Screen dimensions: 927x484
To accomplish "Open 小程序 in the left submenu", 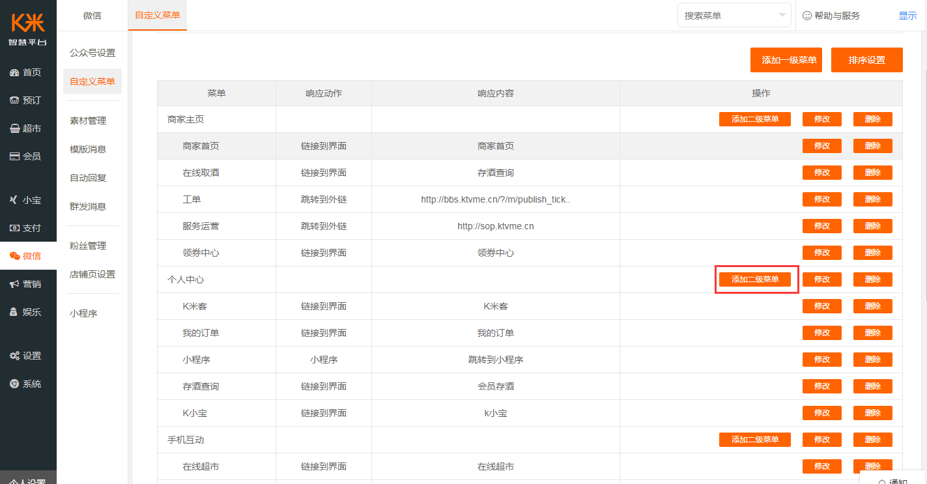I will [83, 313].
